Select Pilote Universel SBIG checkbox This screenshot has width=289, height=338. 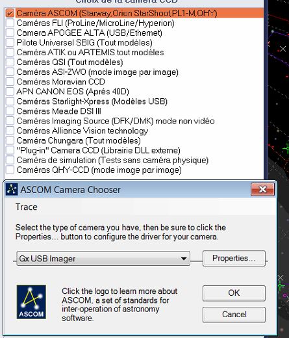coord(10,42)
